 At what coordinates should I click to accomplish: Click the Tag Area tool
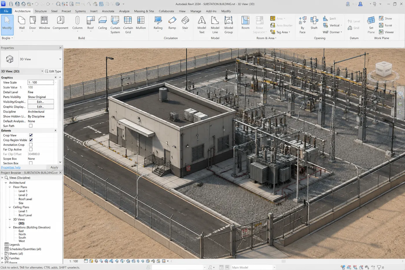click(x=280, y=32)
